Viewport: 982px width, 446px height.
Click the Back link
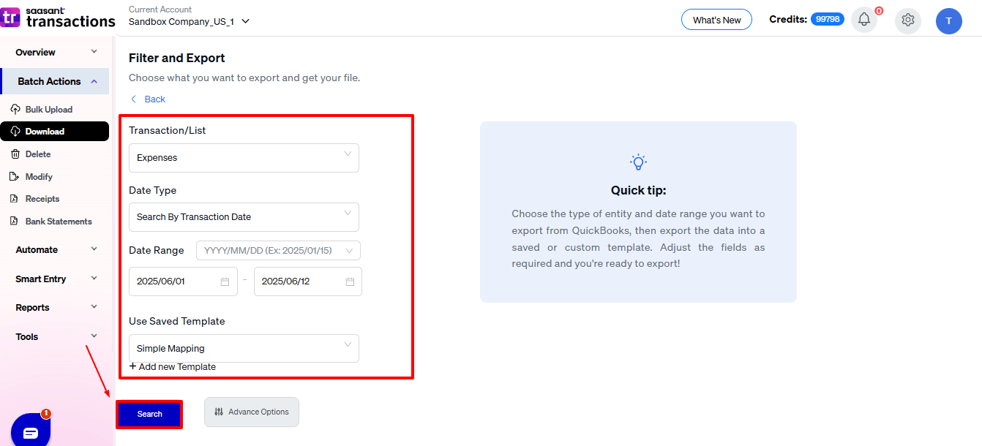pyautogui.click(x=149, y=99)
